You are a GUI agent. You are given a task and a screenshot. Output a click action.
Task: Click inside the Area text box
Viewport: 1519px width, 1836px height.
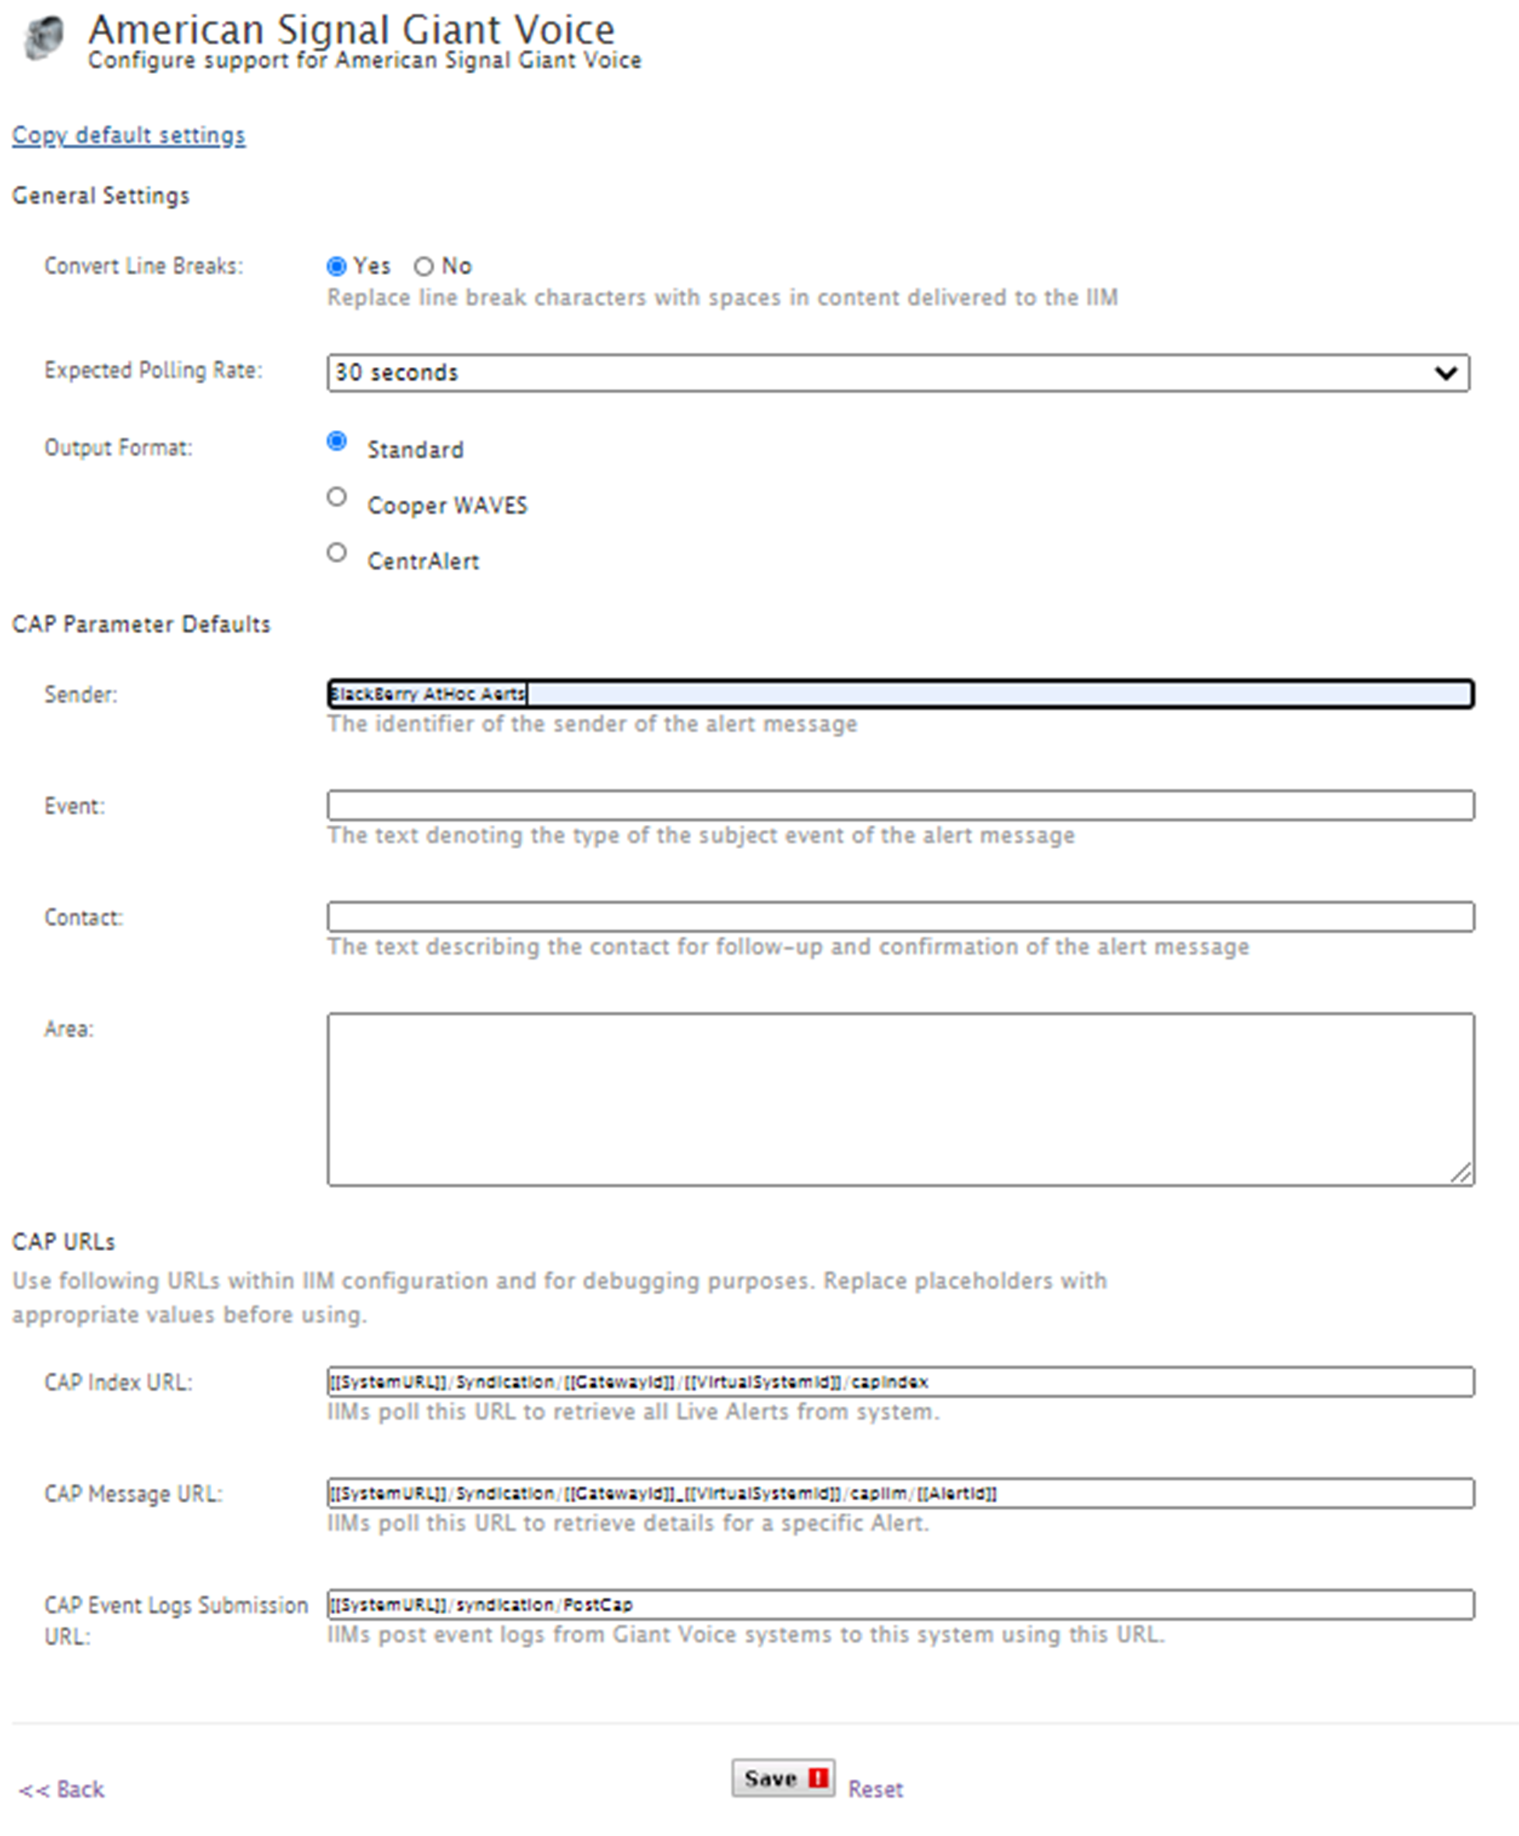click(900, 1099)
